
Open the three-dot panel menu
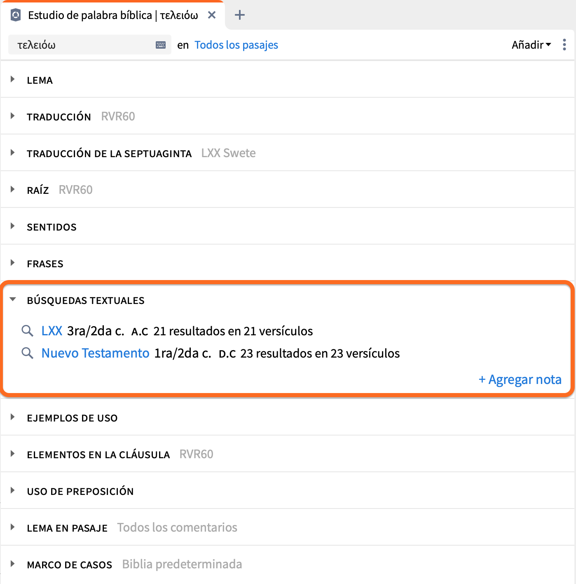(564, 45)
